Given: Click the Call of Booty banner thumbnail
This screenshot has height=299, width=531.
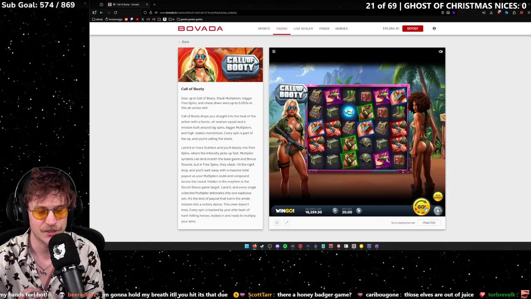Looking at the screenshot, I should pos(220,65).
